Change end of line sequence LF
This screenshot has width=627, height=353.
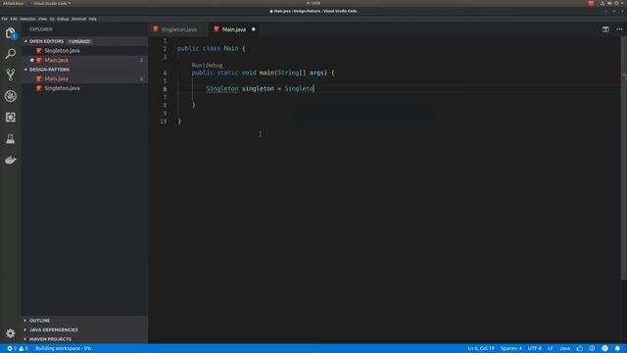[551, 349]
